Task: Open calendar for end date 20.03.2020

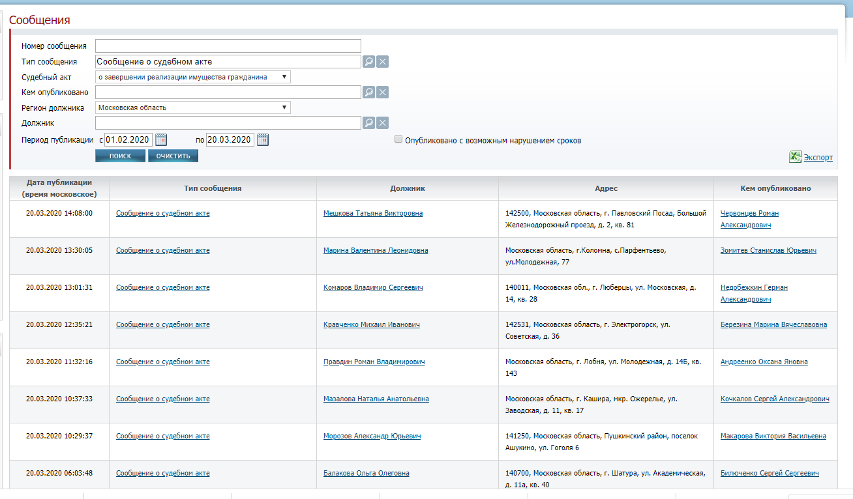Action: tap(263, 139)
